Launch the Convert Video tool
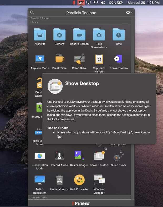The height and width of the screenshot is (207, 163). [x=119, y=59]
